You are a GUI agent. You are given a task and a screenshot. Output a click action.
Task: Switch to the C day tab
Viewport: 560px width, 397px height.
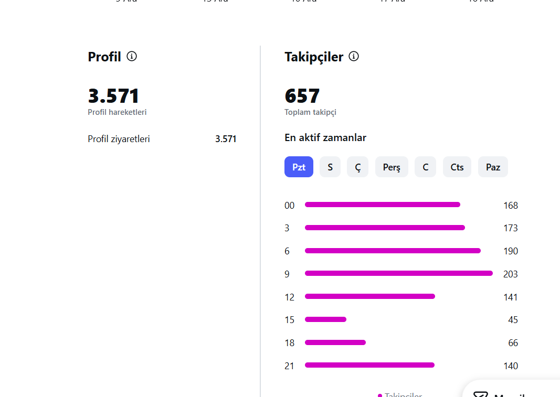point(425,167)
